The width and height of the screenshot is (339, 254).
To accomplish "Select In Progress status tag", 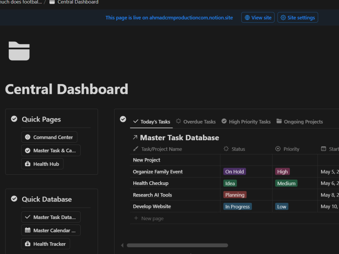I will 237,207.
